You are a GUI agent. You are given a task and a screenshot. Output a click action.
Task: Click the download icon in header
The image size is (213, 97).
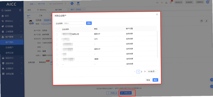[166, 3]
